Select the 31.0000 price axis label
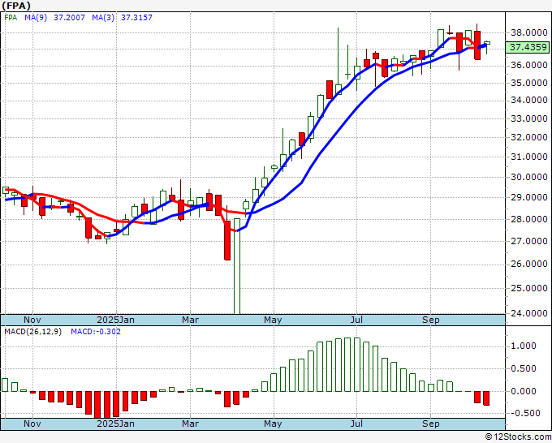This screenshot has width=552, height=443. [528, 157]
